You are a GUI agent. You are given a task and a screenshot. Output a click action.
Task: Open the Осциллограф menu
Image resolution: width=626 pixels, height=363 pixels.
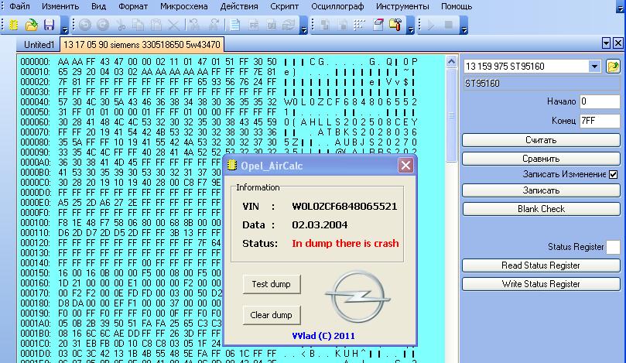point(337,6)
